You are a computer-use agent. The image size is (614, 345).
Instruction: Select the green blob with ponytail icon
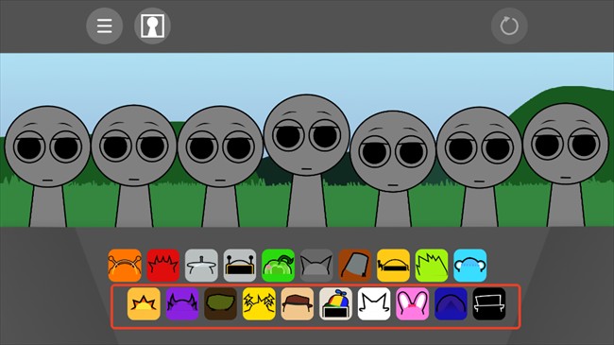coord(278,266)
